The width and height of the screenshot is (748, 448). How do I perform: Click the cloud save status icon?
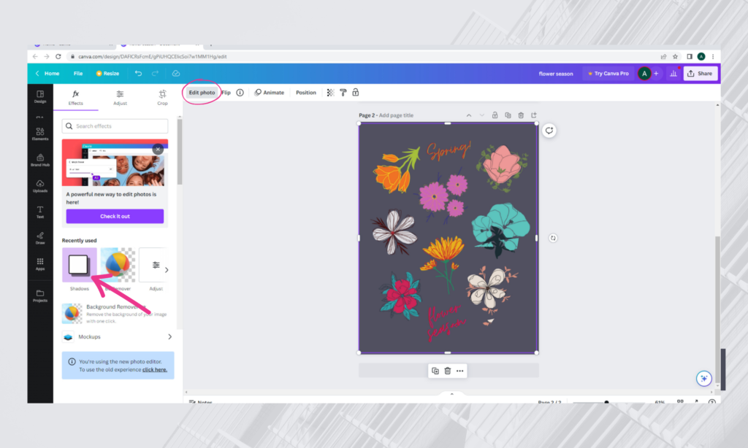click(x=176, y=74)
